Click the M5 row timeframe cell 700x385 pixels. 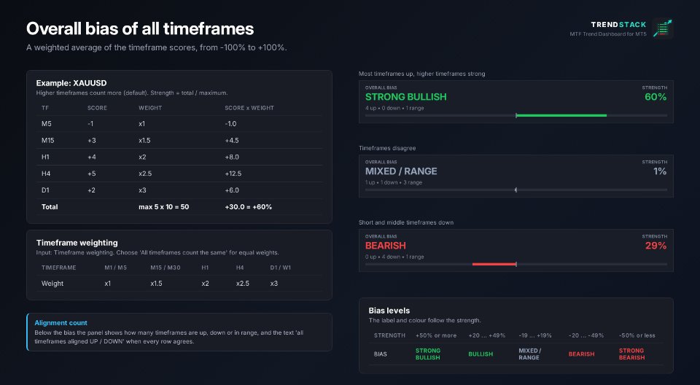[47, 124]
